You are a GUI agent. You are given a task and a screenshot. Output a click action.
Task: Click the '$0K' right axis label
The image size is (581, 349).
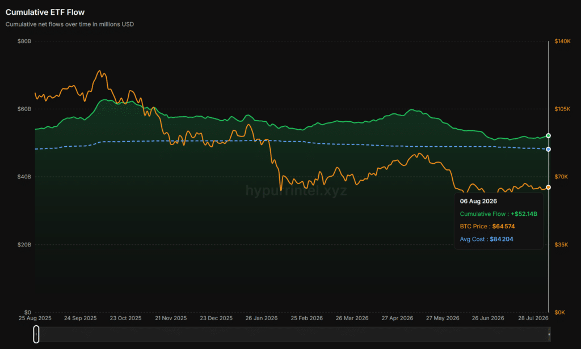559,312
